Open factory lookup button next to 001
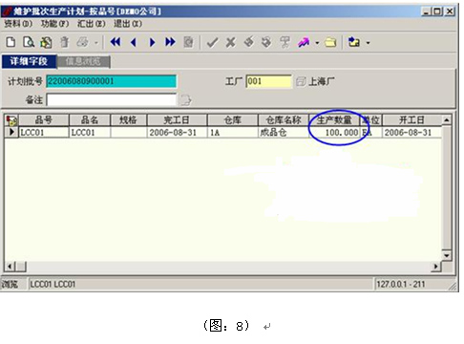The width and height of the screenshot is (464, 344). 301,81
